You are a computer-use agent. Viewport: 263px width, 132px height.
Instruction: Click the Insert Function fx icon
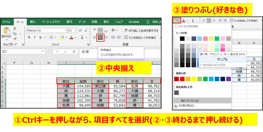[74, 52]
